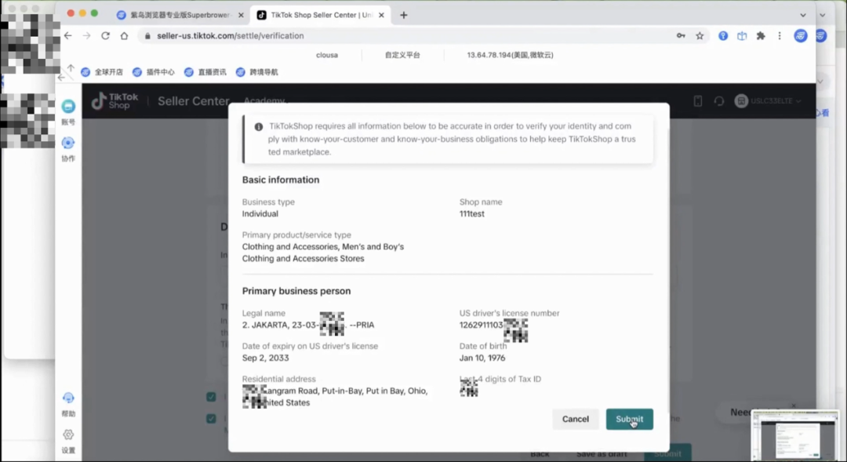Reload the page with the refresh icon

105,35
